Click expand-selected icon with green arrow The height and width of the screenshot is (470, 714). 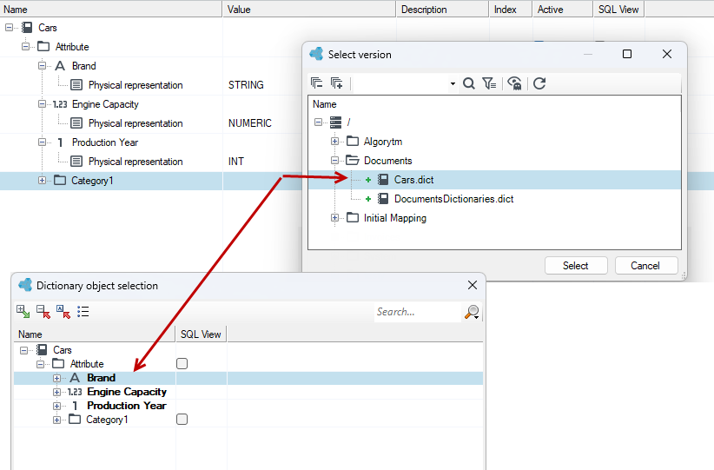(x=23, y=312)
